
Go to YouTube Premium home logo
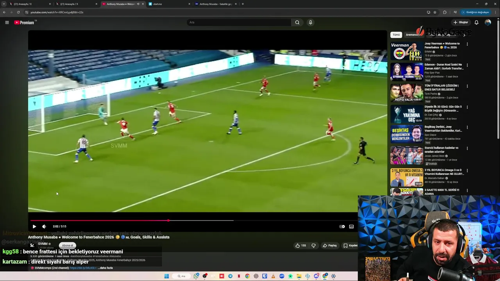pyautogui.click(x=25, y=22)
